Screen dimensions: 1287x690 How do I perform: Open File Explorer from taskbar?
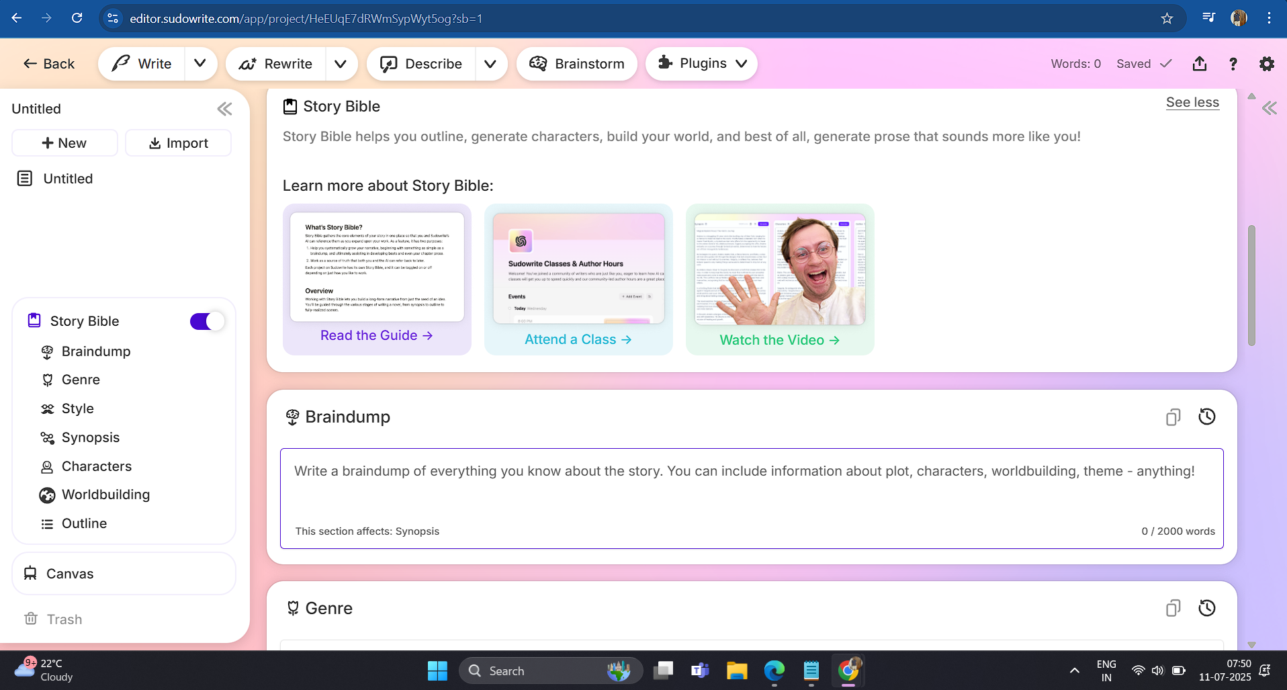click(x=737, y=671)
